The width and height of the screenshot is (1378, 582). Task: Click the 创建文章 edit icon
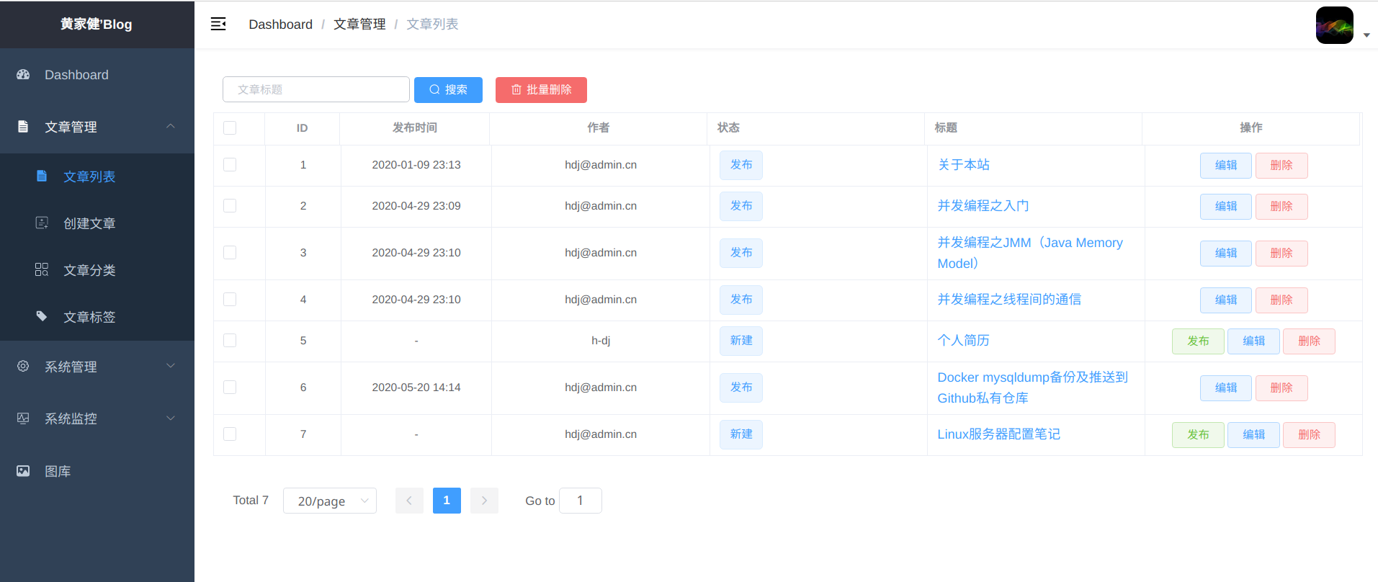point(42,223)
